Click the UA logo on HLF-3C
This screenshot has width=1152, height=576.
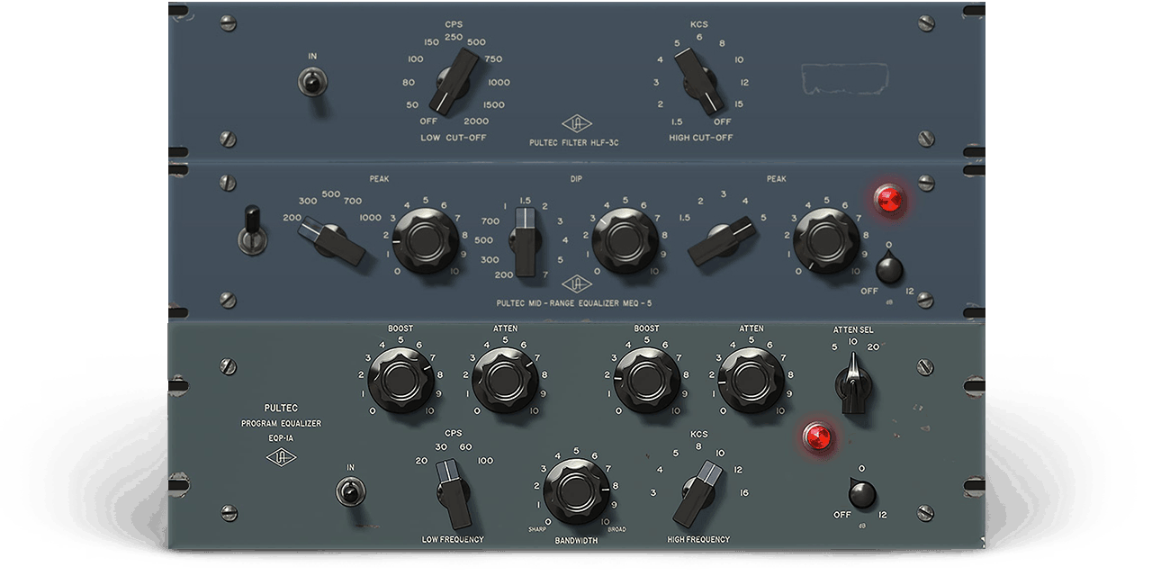[x=577, y=124]
